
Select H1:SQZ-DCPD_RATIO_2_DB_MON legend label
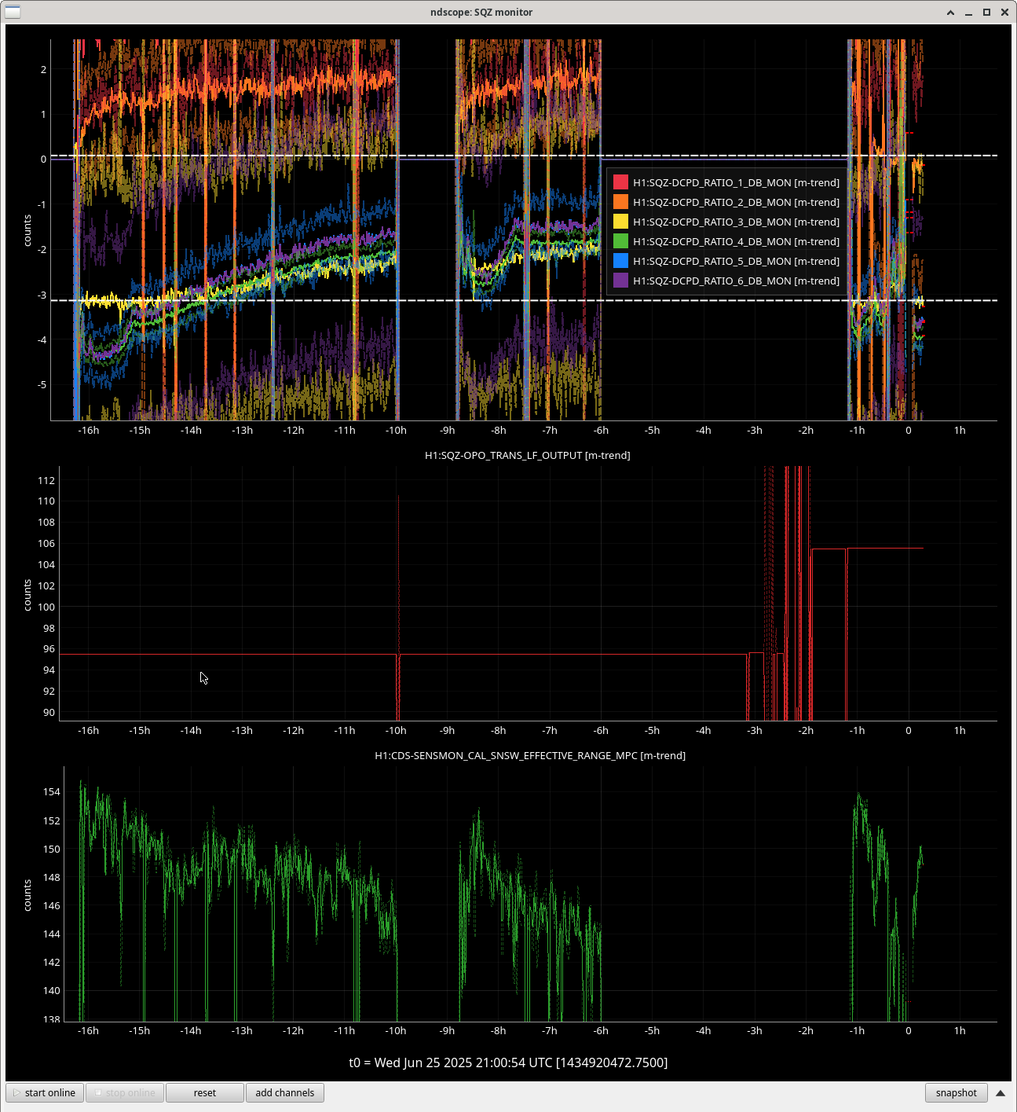click(x=736, y=202)
